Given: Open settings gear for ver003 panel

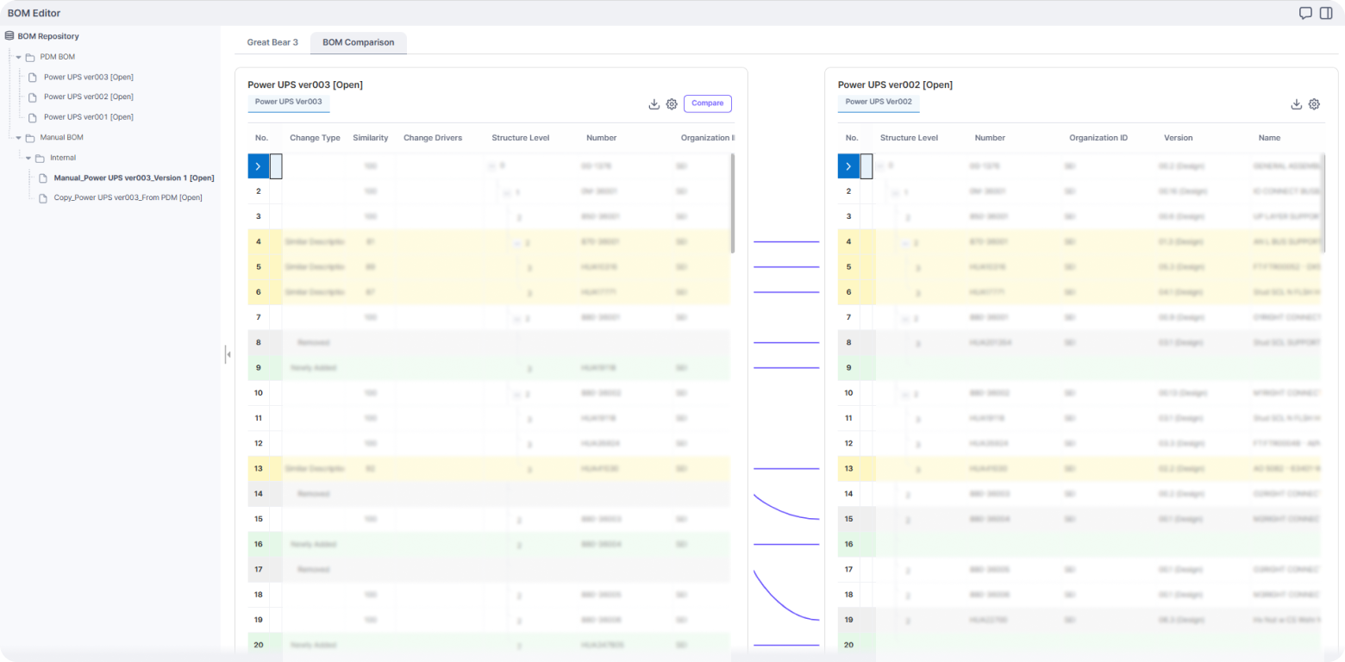Looking at the screenshot, I should click(x=672, y=104).
